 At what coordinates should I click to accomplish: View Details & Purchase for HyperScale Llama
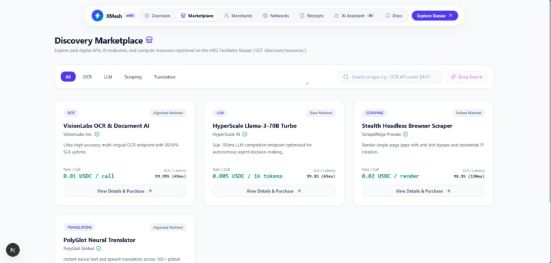click(x=273, y=191)
